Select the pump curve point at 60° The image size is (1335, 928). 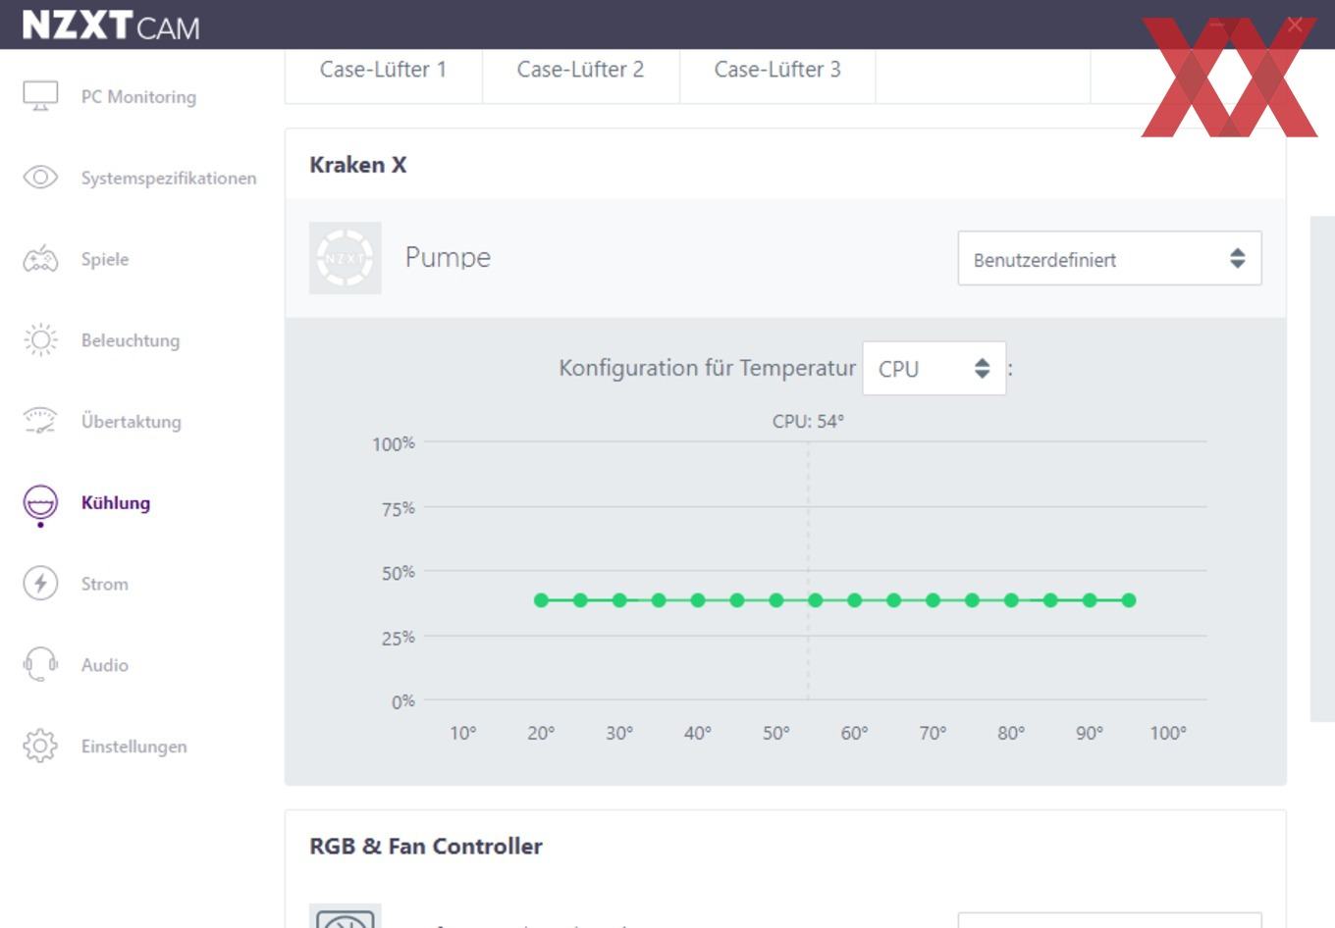pos(855,600)
